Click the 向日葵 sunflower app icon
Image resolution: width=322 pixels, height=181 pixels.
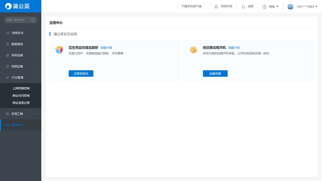pyautogui.click(x=193, y=50)
